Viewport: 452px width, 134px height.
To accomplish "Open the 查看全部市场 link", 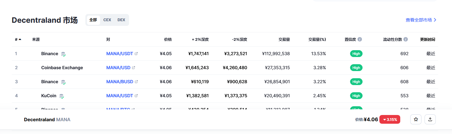I will (421, 20).
